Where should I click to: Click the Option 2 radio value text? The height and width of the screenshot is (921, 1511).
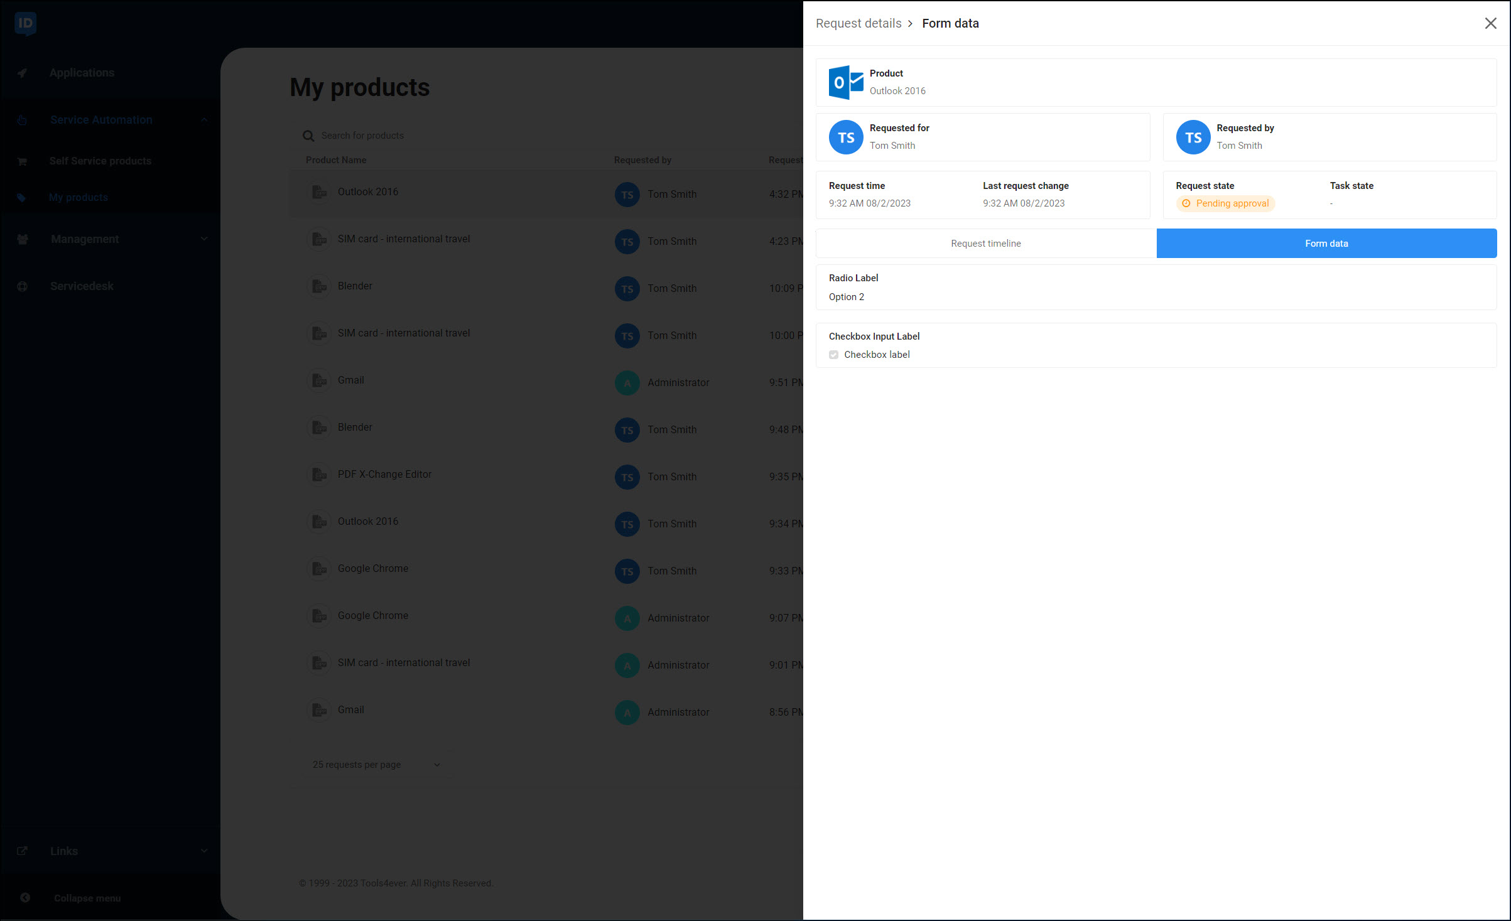click(846, 297)
